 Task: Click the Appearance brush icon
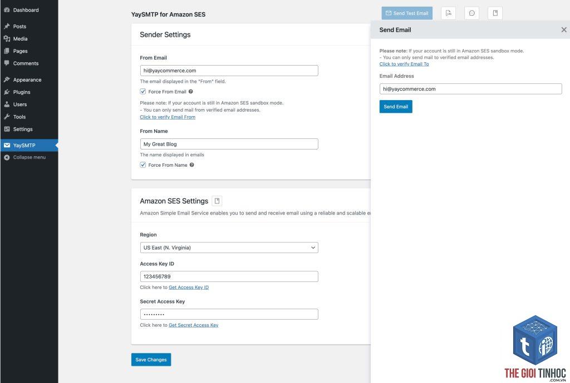tap(7, 79)
